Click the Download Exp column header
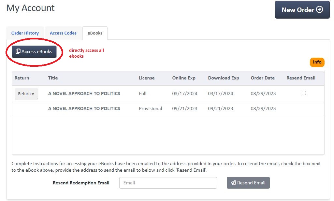Viewport: 334px width, 201px height. click(x=224, y=78)
